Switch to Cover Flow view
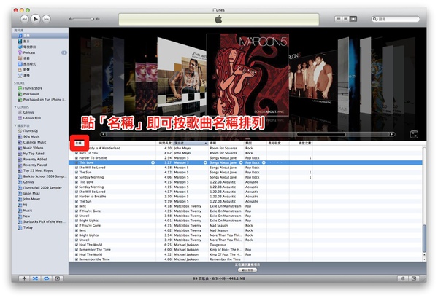The width and height of the screenshot is (438, 298). pyautogui.click(x=353, y=19)
